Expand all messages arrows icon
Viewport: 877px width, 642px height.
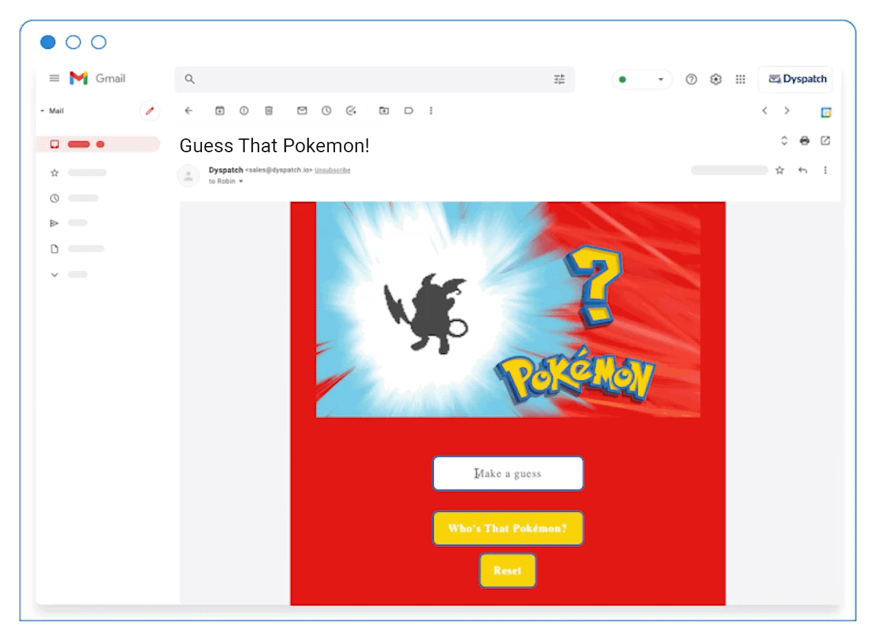(784, 141)
